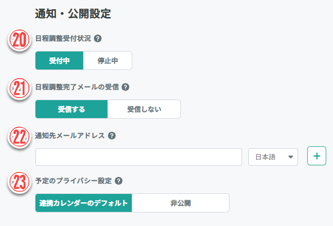This screenshot has height=226, width=333.
Task: Click the 通知先メールアドレス label
Action: click(x=70, y=136)
